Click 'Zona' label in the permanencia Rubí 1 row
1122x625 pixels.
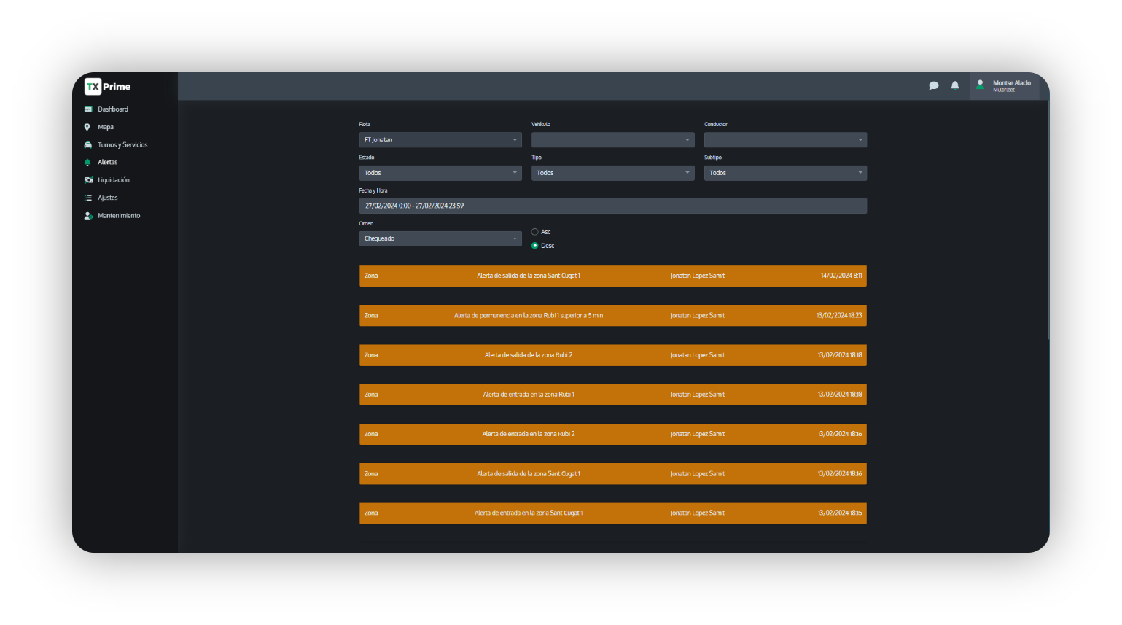tap(371, 316)
